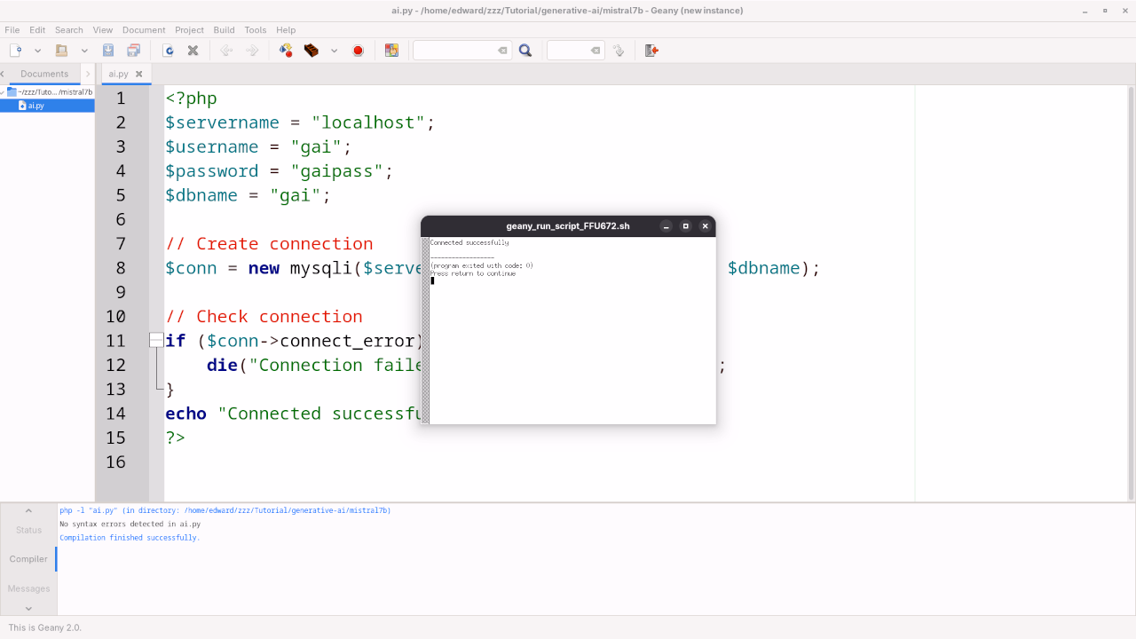Switch to the Messages tab

pyautogui.click(x=28, y=588)
